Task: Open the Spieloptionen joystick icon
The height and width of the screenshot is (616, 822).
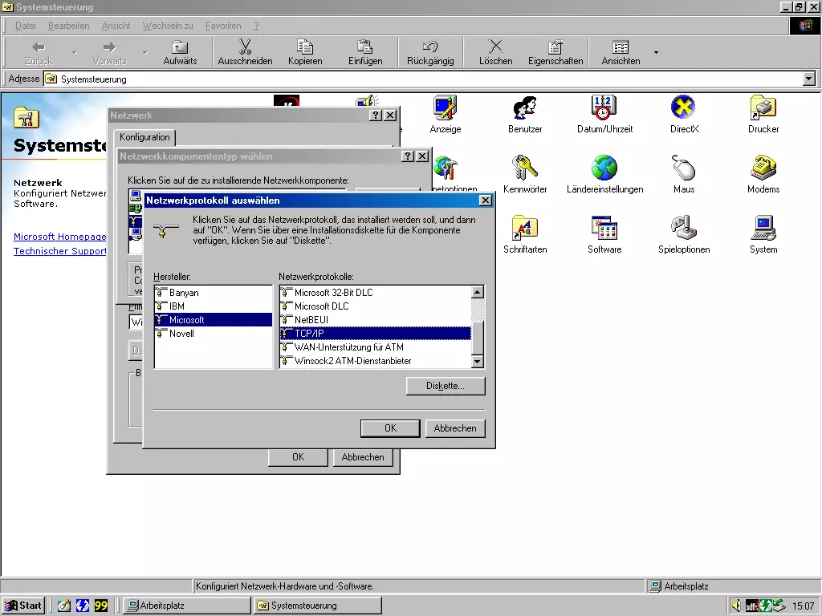Action: 684,228
